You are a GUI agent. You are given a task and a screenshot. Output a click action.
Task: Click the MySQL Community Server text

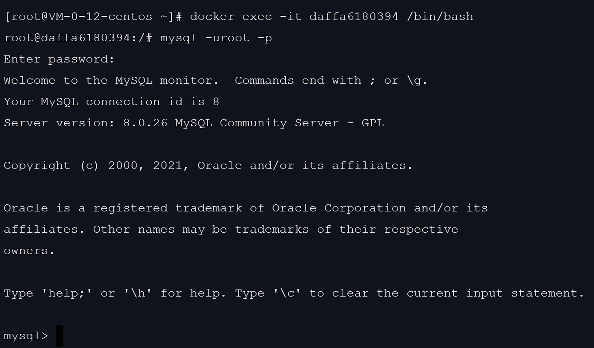click(257, 123)
